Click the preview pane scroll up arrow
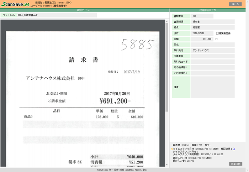249x172 pixels. pos(167,21)
